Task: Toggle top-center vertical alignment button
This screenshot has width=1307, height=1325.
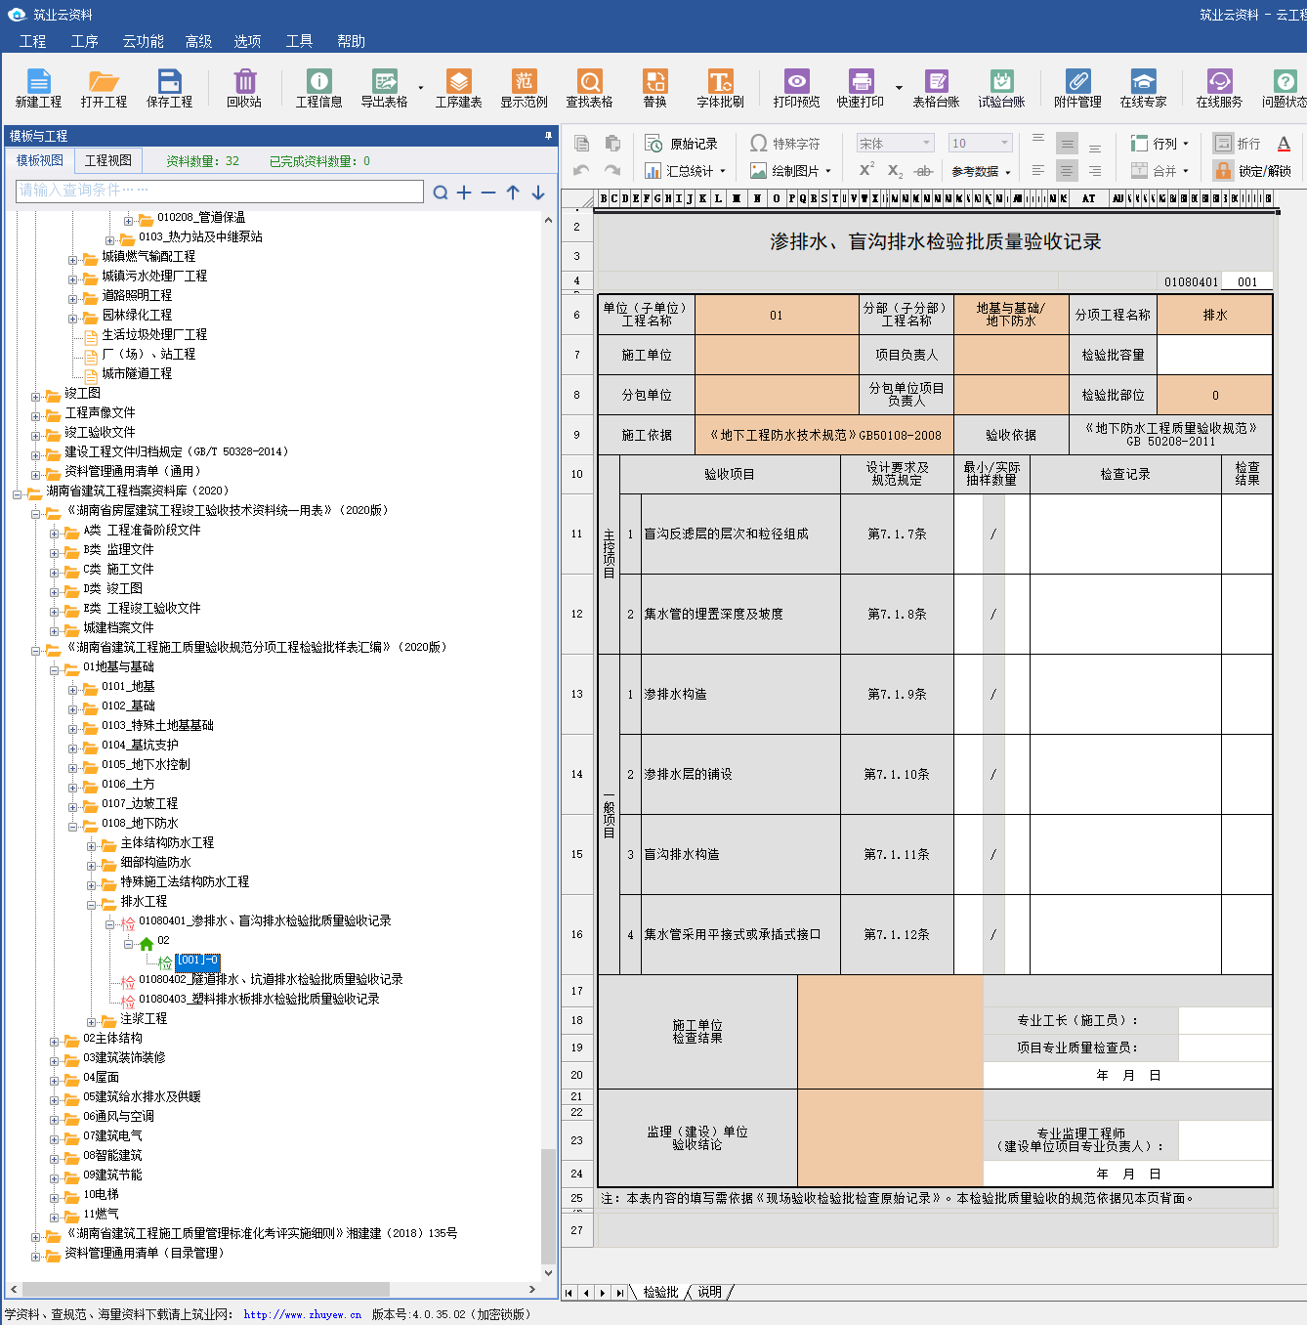Action: (1068, 144)
